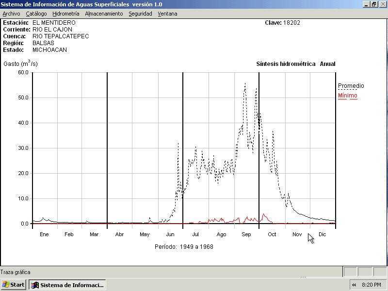The width and height of the screenshot is (388, 291).
Task: Expand the Hidrometría menu
Action: [65, 14]
